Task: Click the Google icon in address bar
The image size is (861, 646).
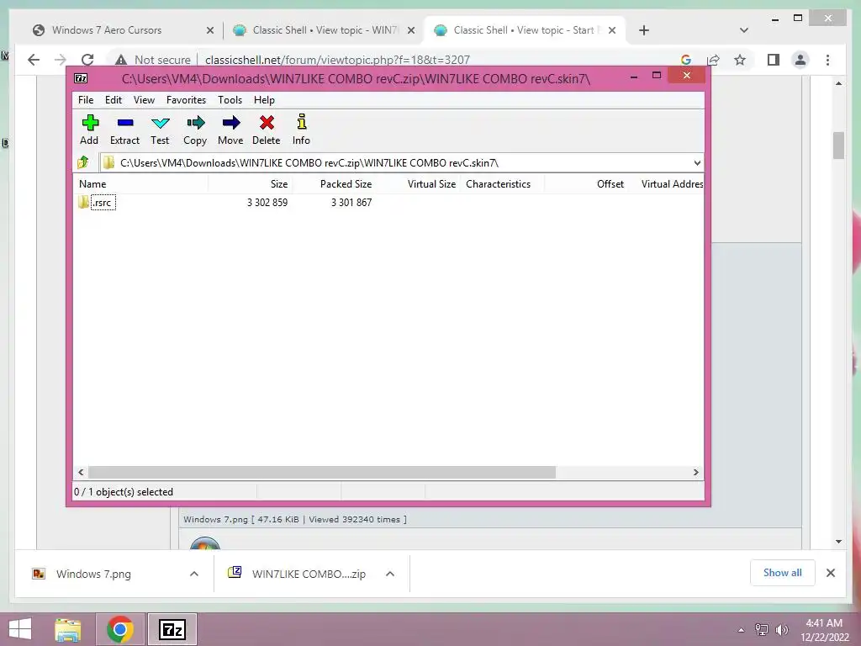Action: coord(686,60)
